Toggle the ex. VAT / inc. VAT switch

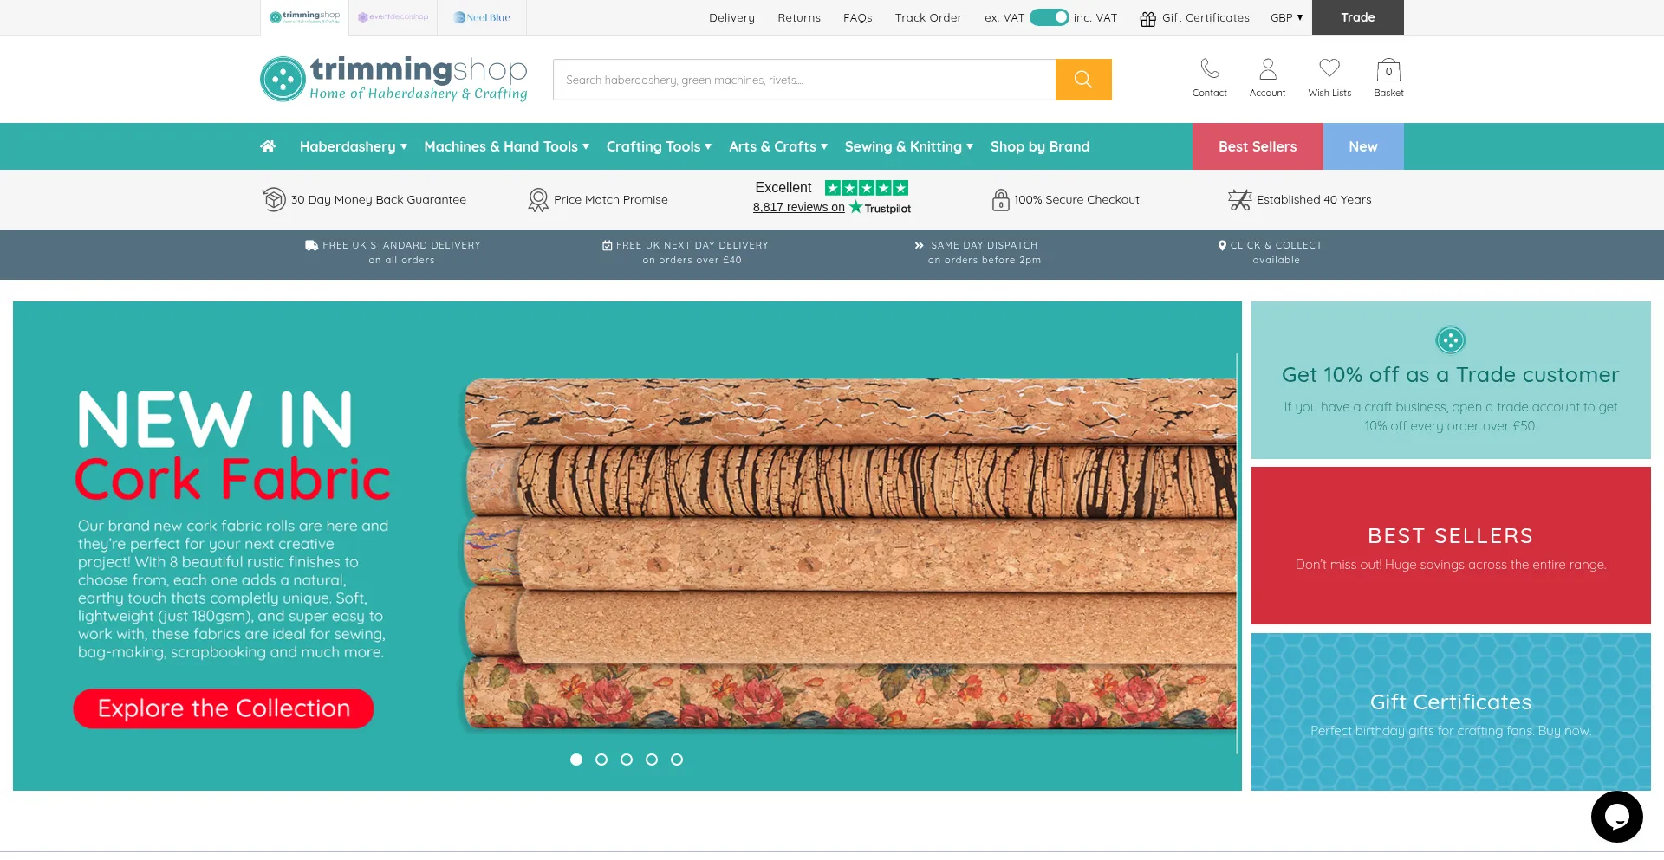[1049, 17]
